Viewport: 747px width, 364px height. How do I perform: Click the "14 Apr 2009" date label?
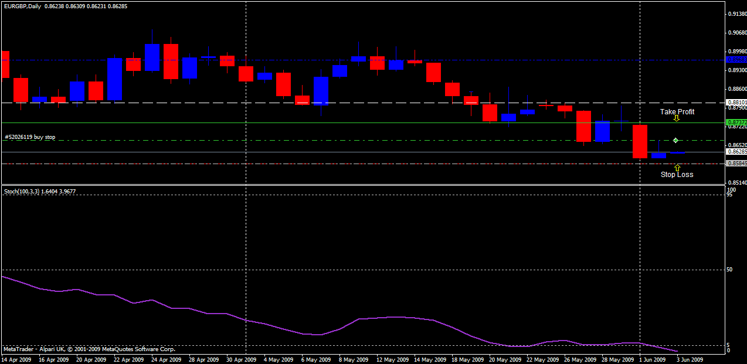17,360
